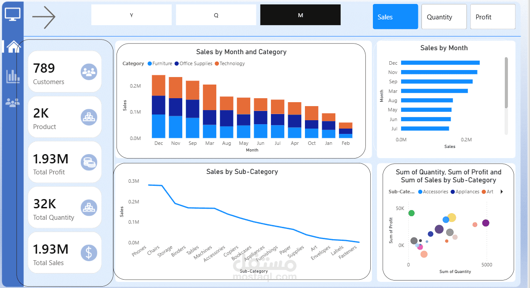
Task: Click the yellow bubble in the scatter chart
Action: pos(452,218)
